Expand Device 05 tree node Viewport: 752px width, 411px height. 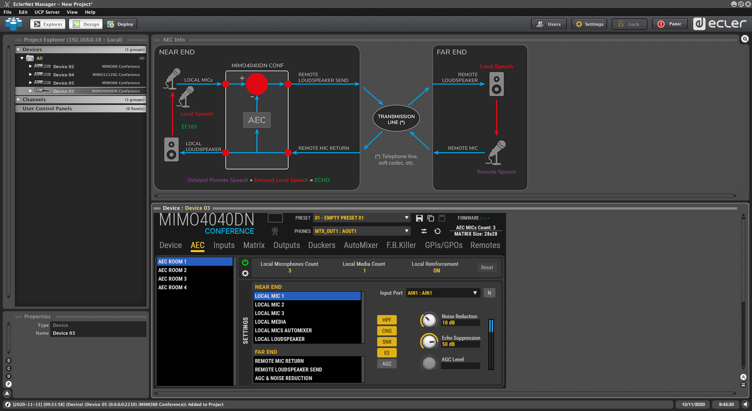[x=31, y=83]
